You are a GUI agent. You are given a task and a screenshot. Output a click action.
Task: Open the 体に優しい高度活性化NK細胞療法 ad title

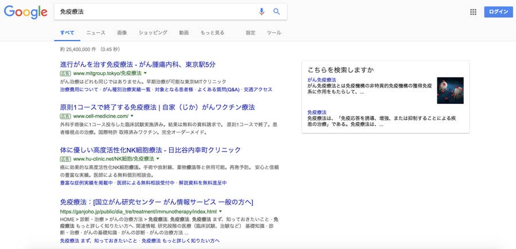click(150, 150)
